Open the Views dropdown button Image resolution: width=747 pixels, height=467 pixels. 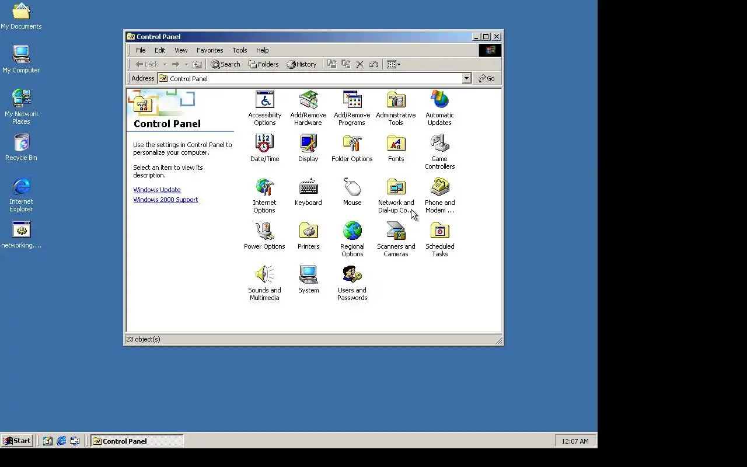(394, 64)
